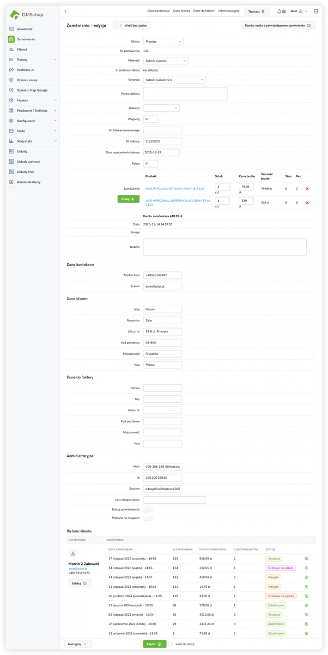
Task: Click the green Zapisz button
Action: [154, 644]
